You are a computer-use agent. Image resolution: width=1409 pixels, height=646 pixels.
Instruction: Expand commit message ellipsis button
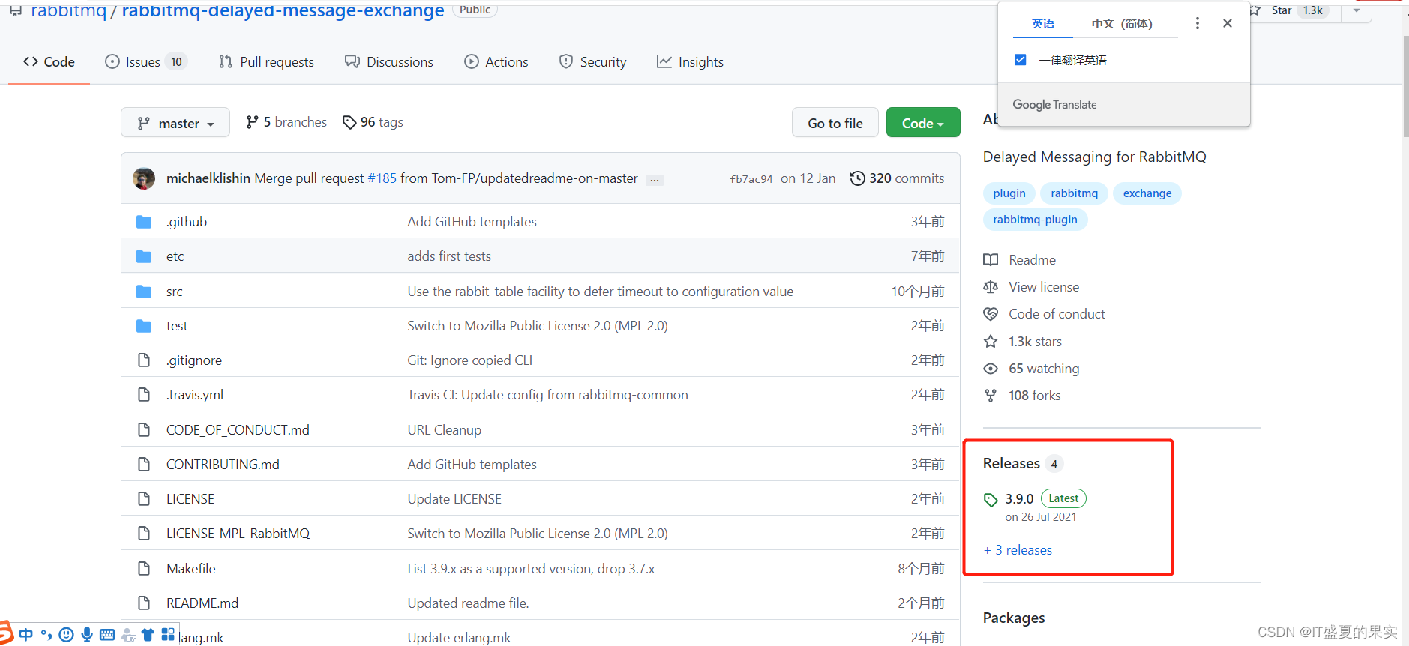coord(655,180)
